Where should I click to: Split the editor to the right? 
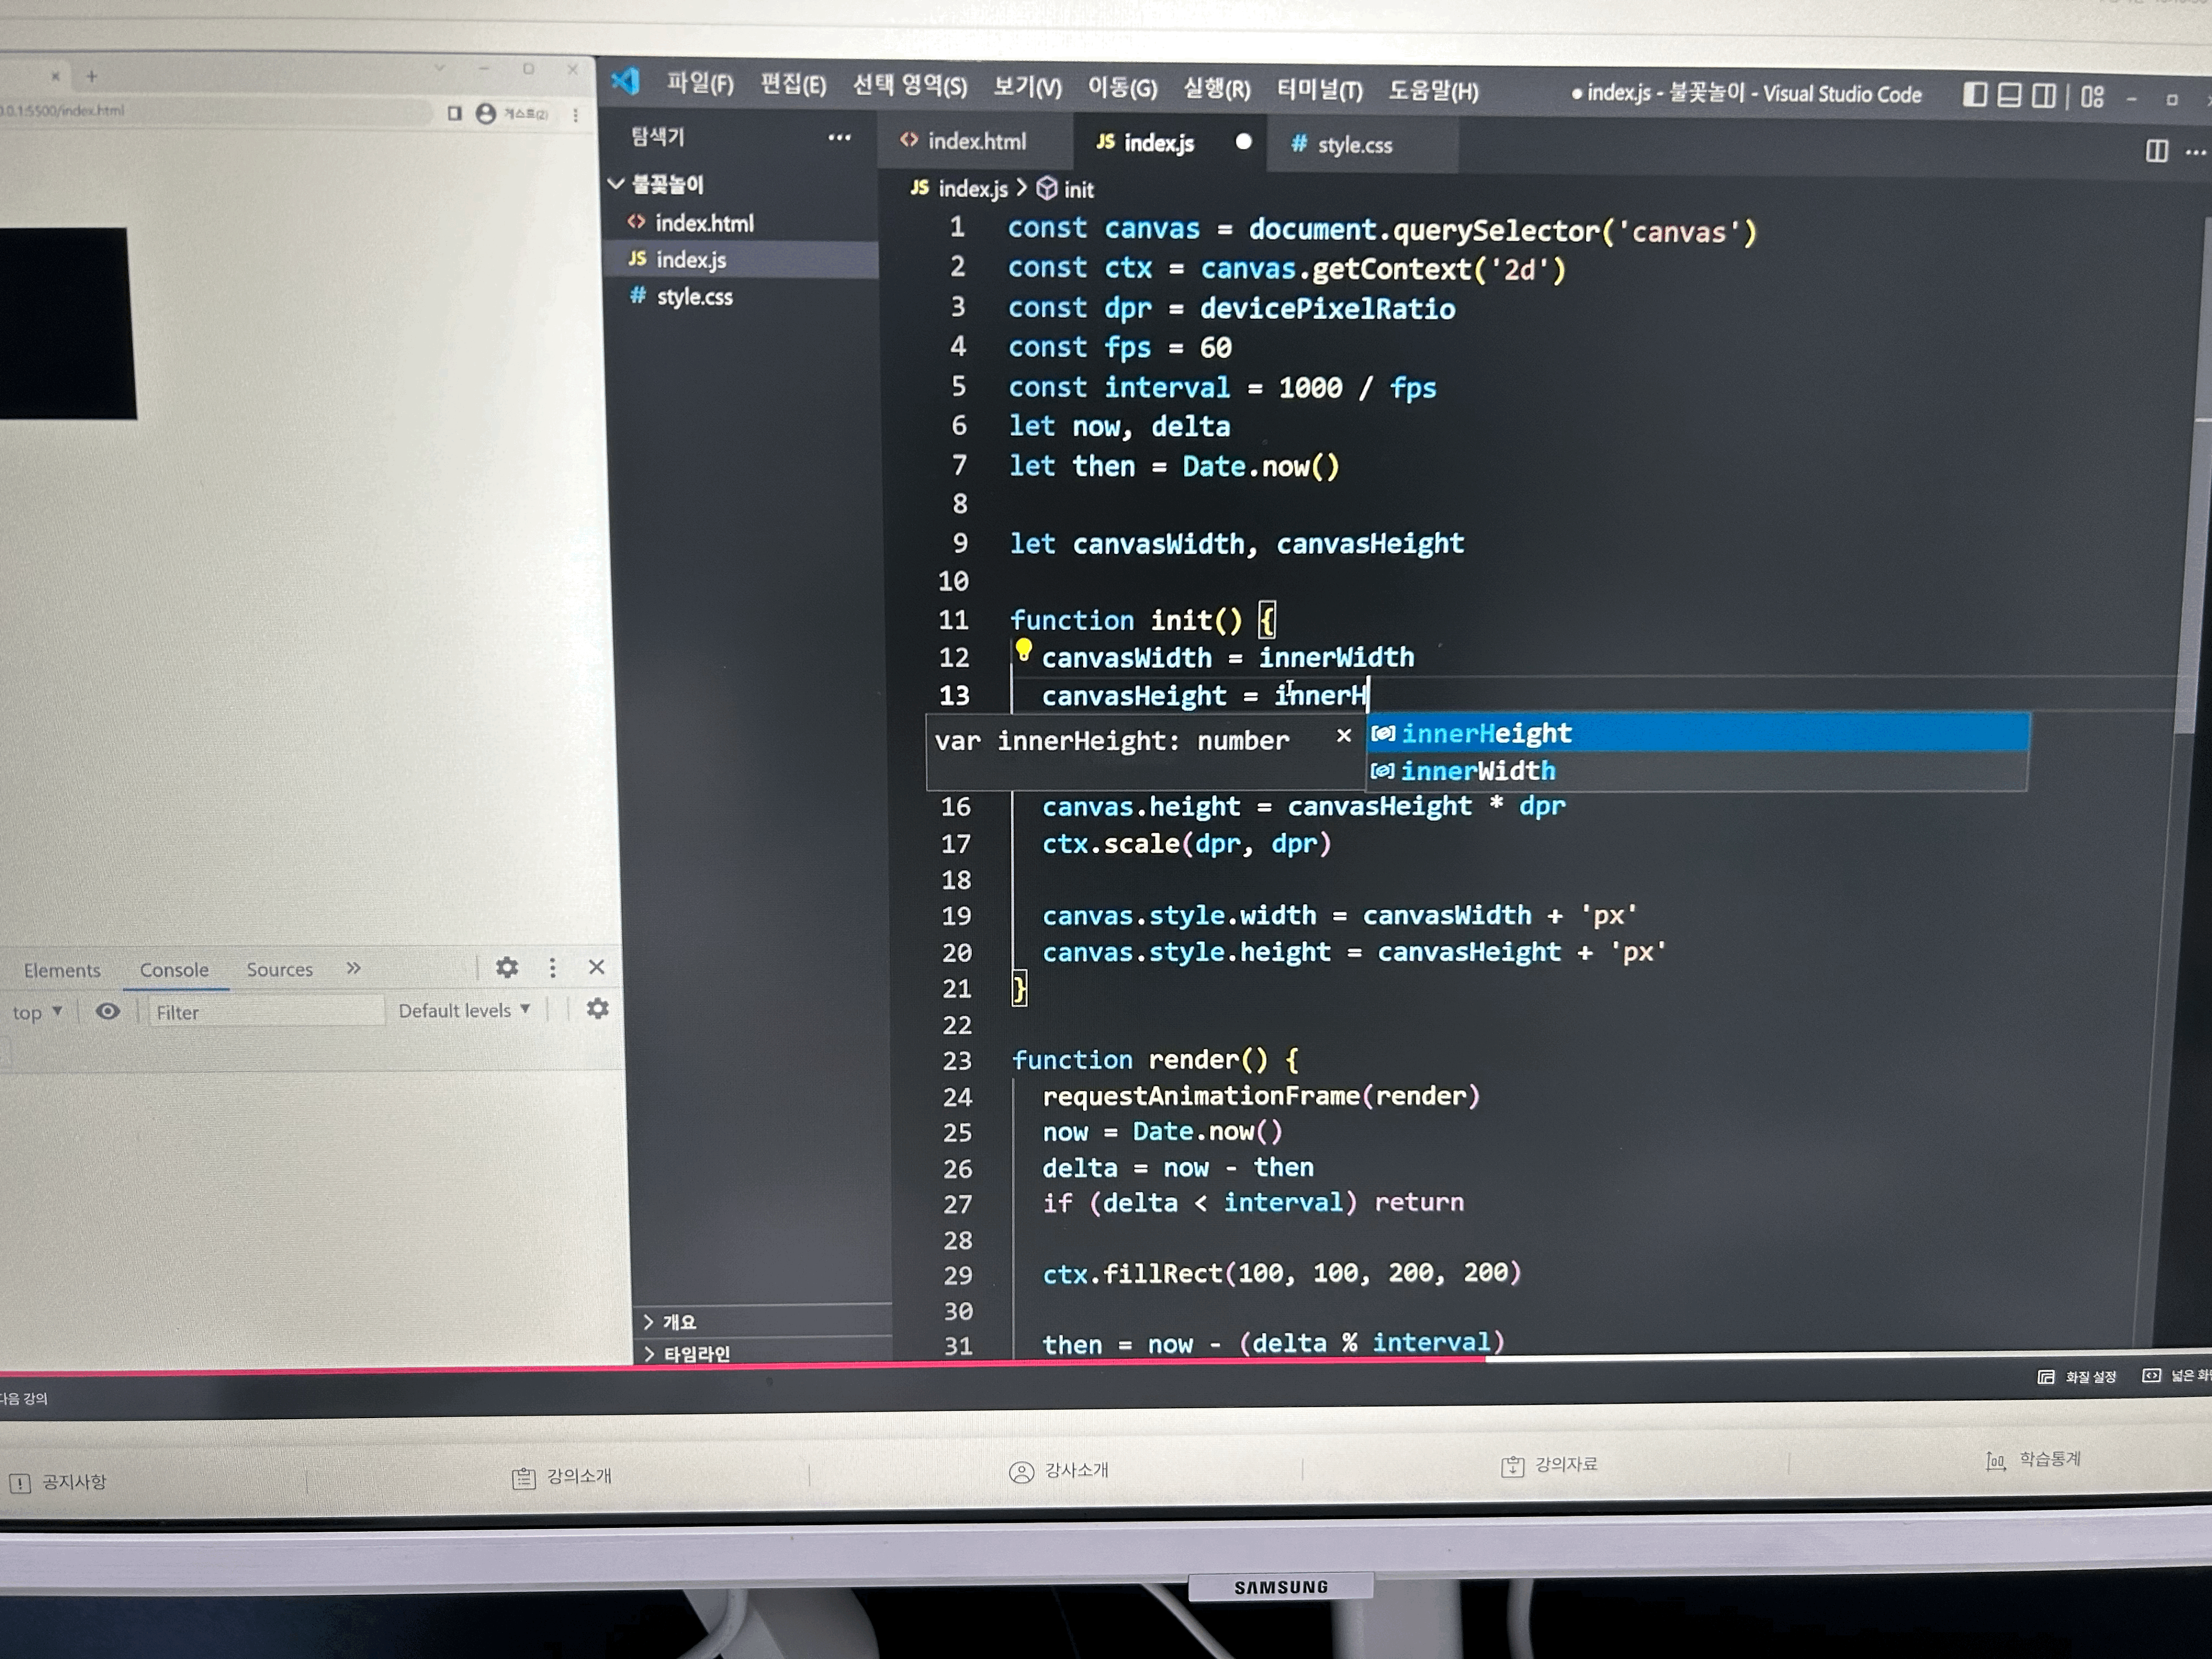[2156, 151]
